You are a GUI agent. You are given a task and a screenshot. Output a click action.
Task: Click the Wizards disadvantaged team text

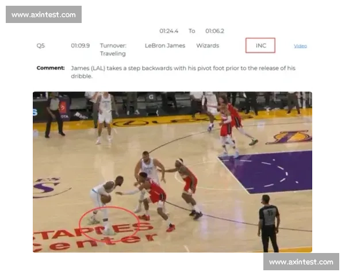coord(207,45)
